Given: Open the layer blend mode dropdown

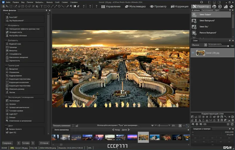Looking at the screenshot, I should tap(206, 45).
